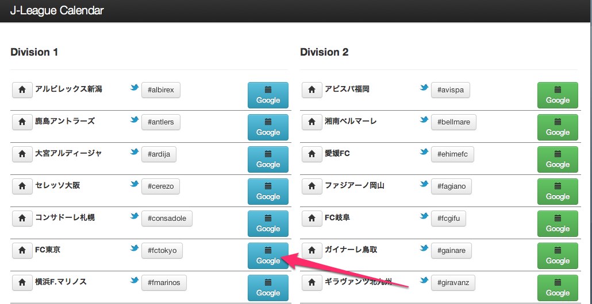
Task: Click Twitter bird icon beside #fmarinos
Action: (134, 279)
